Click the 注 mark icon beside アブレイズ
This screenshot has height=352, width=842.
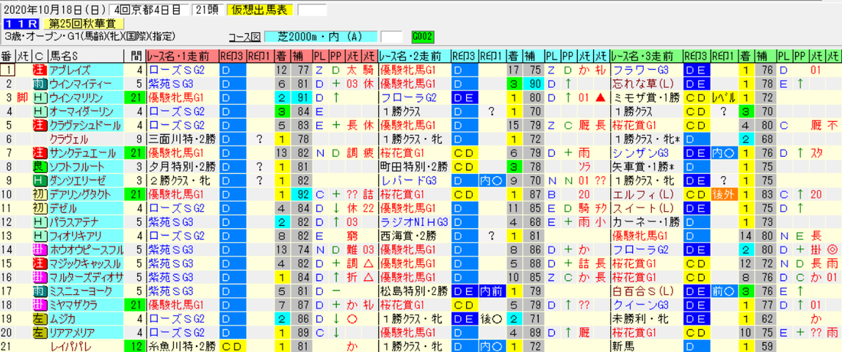click(39, 70)
